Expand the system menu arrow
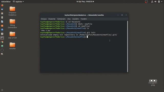Screen dimensions: 164x92 point(162,2)
